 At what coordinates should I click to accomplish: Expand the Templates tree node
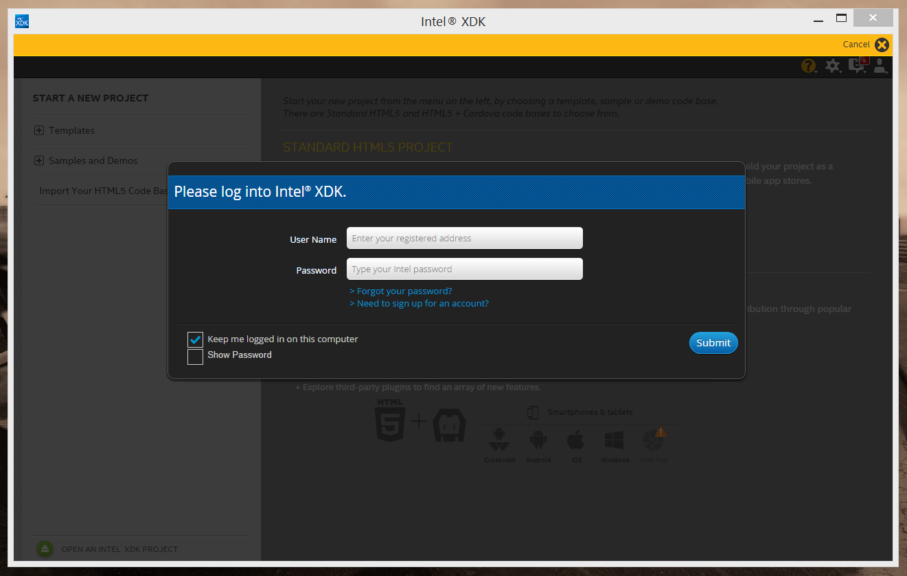39,130
